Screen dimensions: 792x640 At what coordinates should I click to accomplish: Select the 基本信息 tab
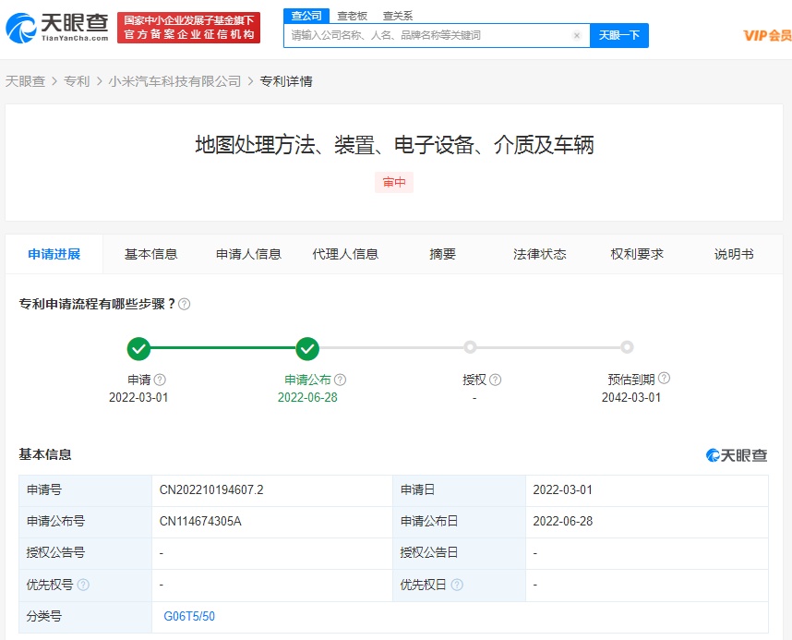pyautogui.click(x=151, y=254)
